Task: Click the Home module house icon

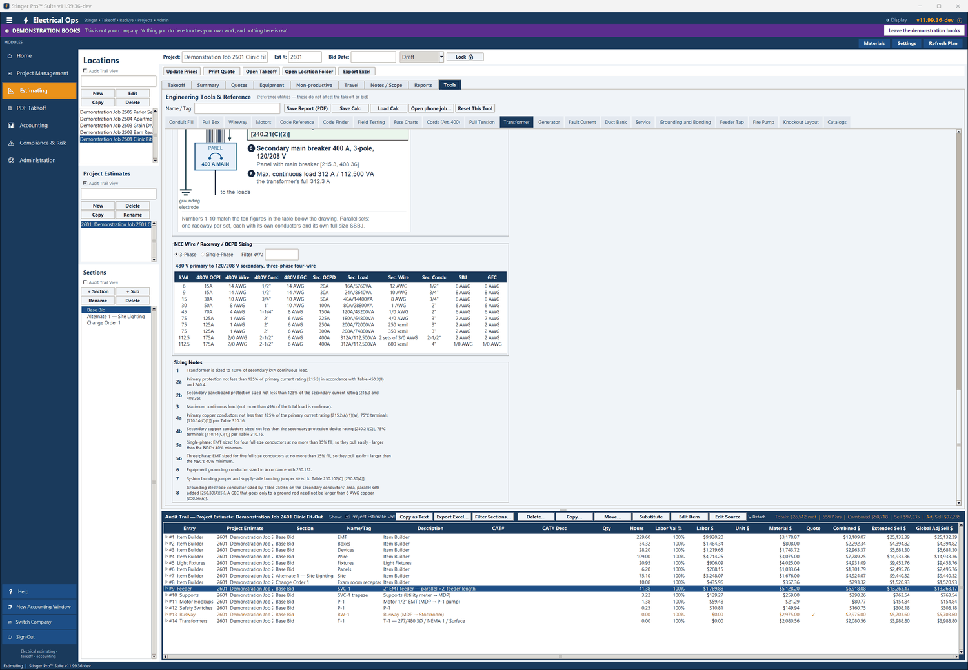Action: coord(10,56)
